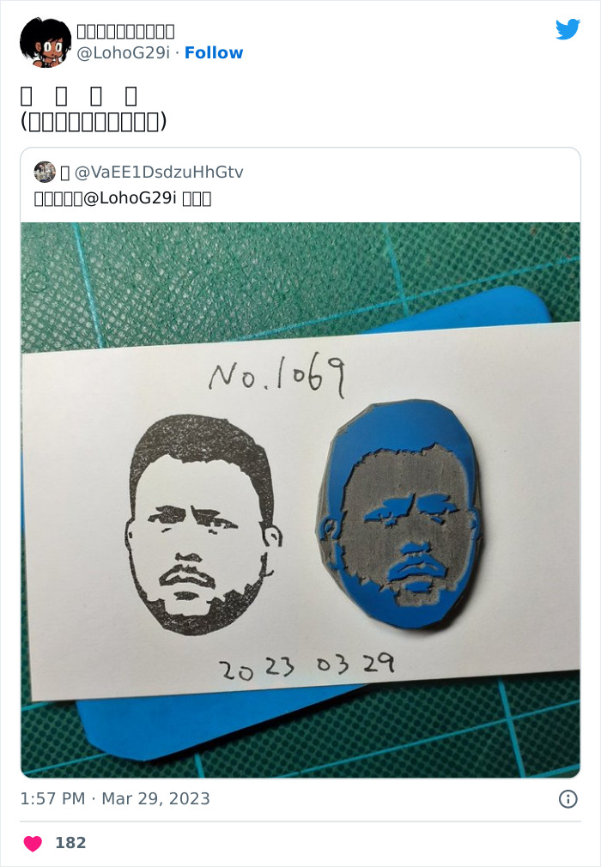The height and width of the screenshot is (867, 601).
Task: Open the @LohoG29i handle beside Follow
Action: click(x=123, y=52)
